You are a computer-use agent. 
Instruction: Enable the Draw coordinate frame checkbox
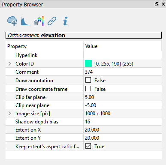click(x=88, y=89)
